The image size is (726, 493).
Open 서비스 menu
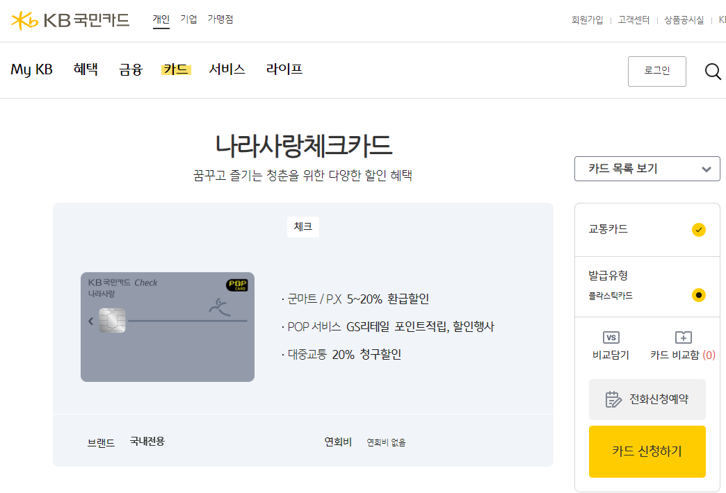tap(227, 69)
